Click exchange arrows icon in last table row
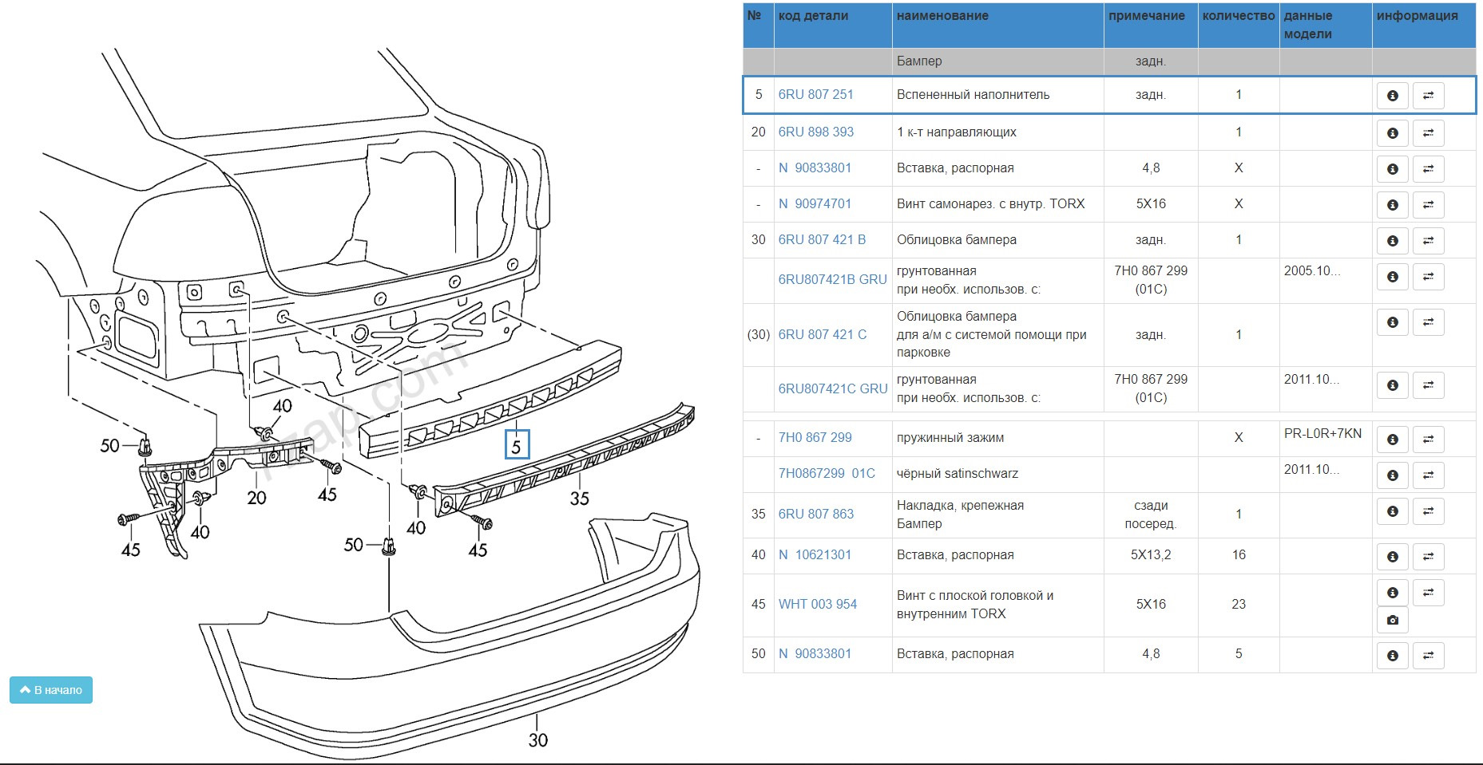 click(1428, 656)
